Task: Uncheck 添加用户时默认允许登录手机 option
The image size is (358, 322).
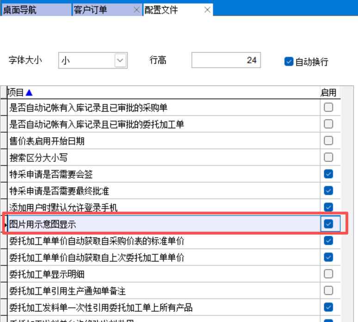Action: click(x=328, y=207)
